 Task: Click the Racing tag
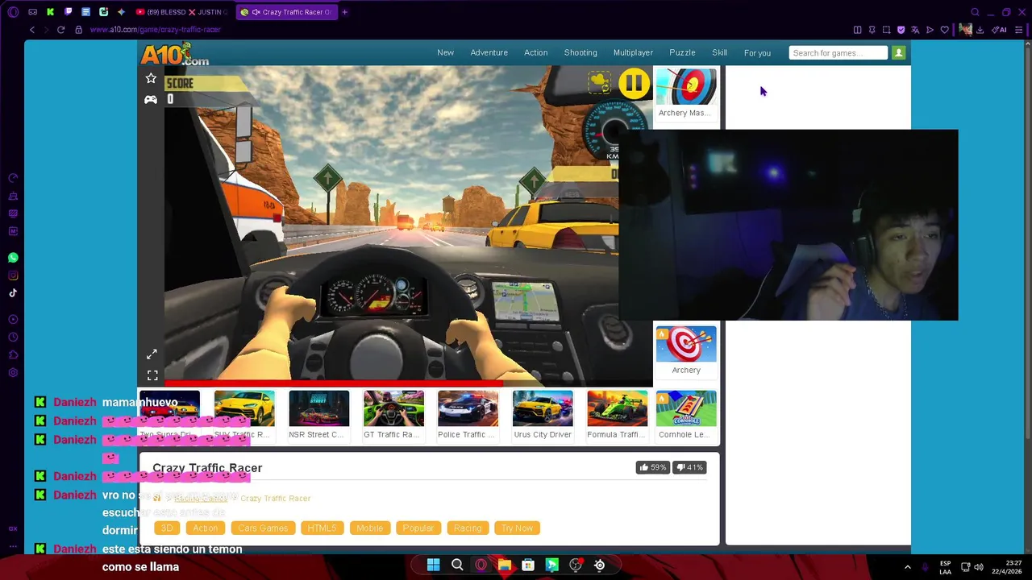468,528
